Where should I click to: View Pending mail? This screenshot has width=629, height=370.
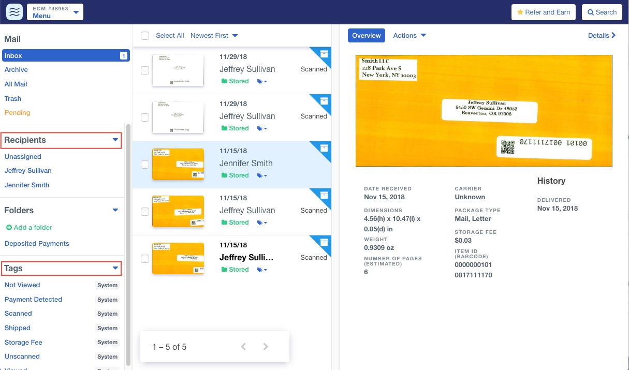tap(17, 113)
